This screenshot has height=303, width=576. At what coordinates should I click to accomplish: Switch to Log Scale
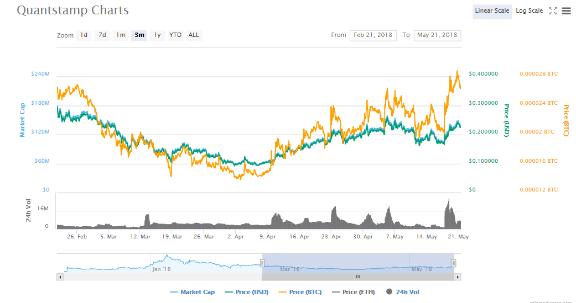click(x=529, y=11)
